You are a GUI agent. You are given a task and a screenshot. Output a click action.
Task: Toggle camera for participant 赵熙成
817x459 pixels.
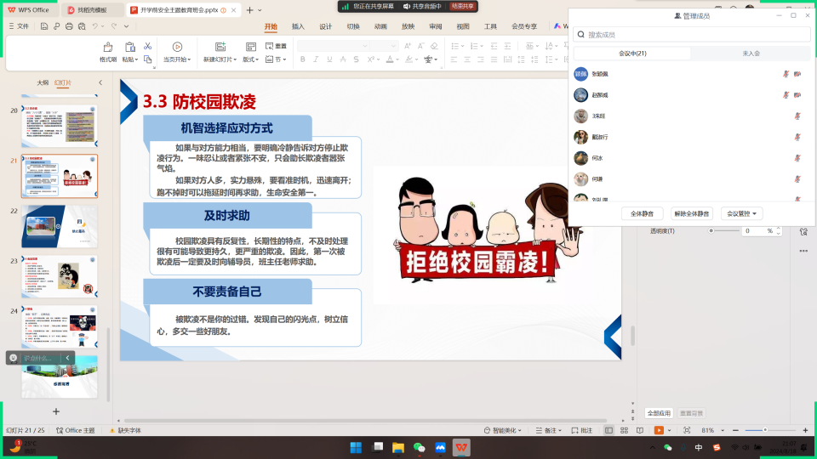click(x=797, y=95)
